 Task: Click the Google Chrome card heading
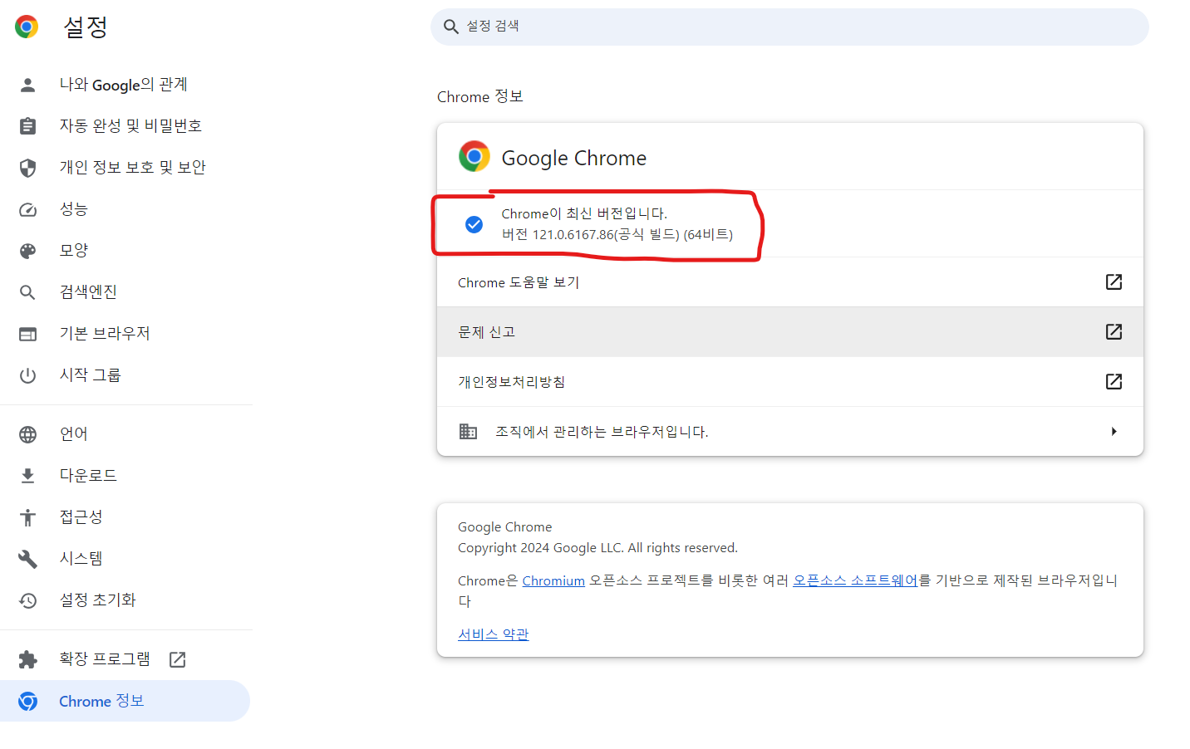pyautogui.click(x=574, y=158)
